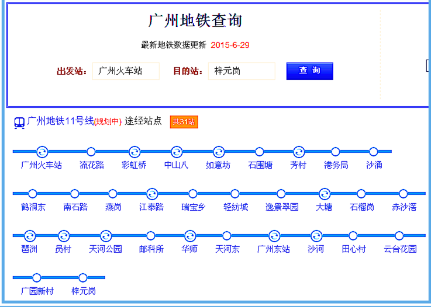431x307 pixels.
Task: Click the transfer icon above 江泰路
Action: tap(152, 194)
